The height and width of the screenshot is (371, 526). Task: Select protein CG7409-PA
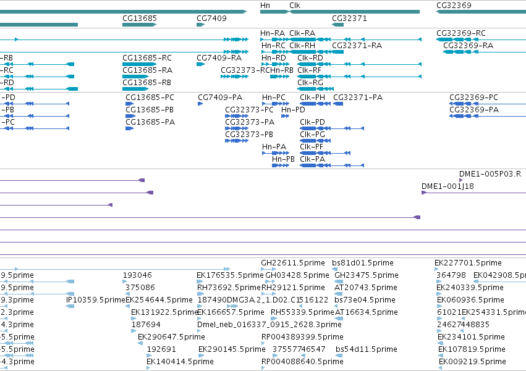pyautogui.click(x=220, y=98)
